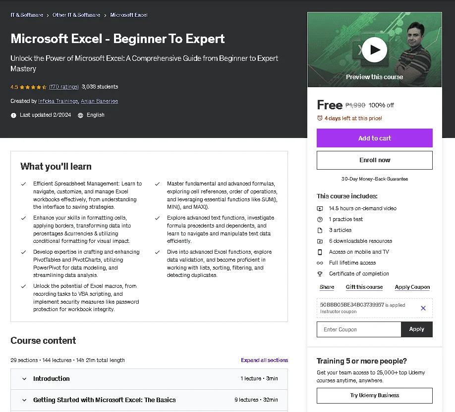
Task: Open Gift this course
Action: tap(364, 287)
